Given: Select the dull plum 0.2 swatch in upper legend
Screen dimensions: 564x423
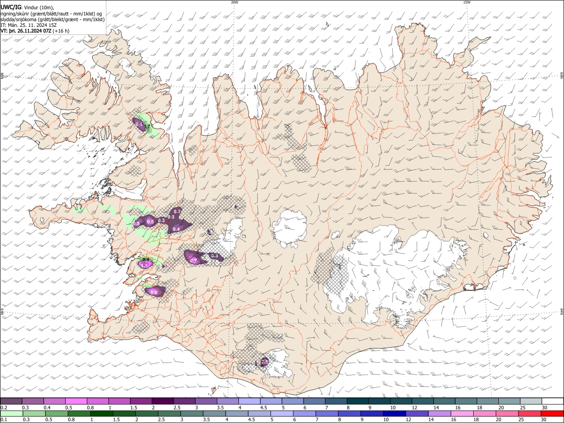Looking at the screenshot, I should coord(11,401).
